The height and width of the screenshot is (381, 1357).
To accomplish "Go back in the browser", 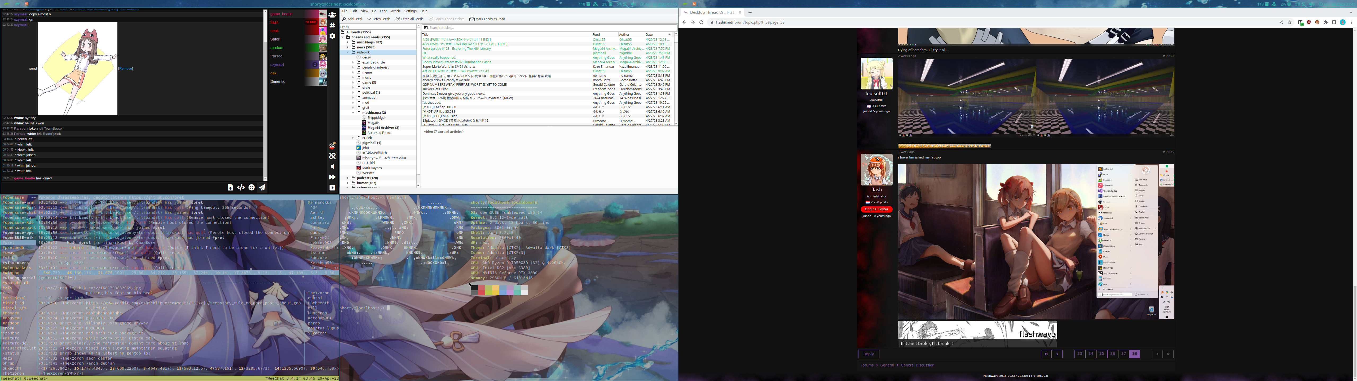I will (684, 22).
